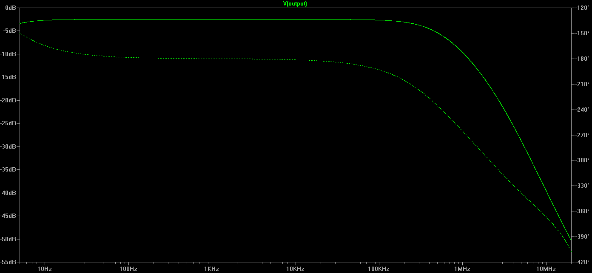Click the 10KHz frequency axis label
This screenshot has width=592, height=273.
(295, 269)
